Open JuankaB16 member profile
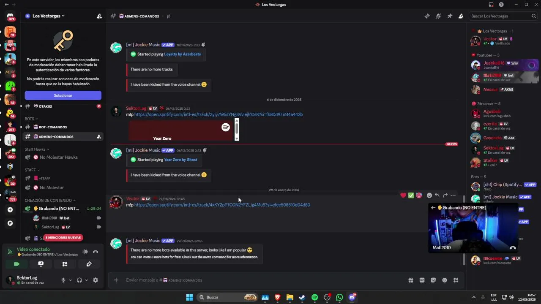 click(x=504, y=65)
